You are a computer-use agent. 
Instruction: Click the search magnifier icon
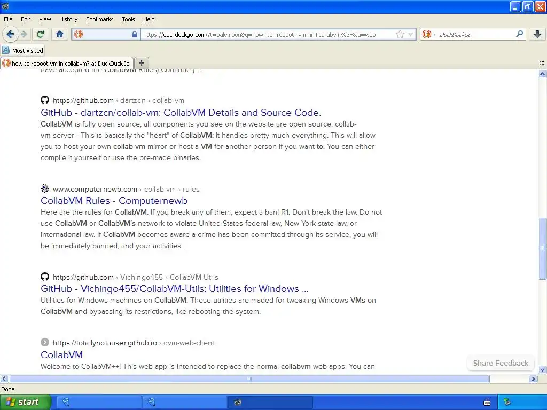point(519,34)
